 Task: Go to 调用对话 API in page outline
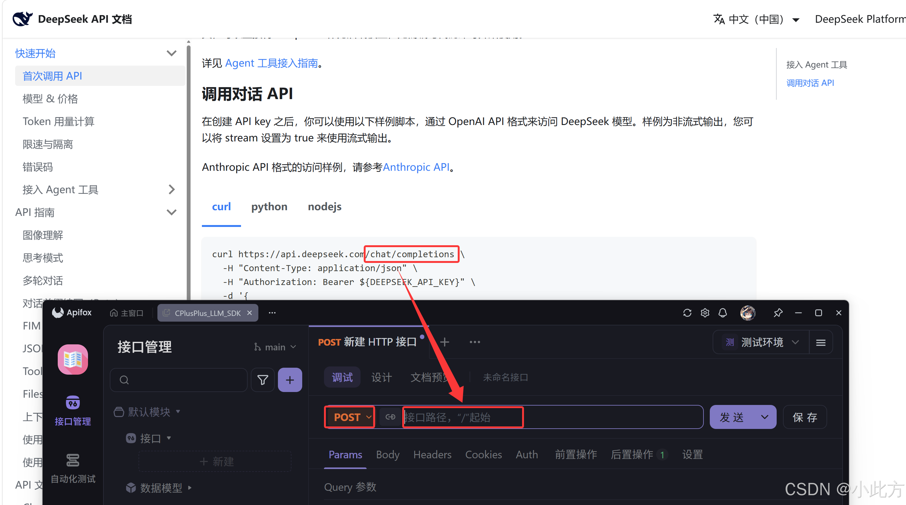(810, 83)
